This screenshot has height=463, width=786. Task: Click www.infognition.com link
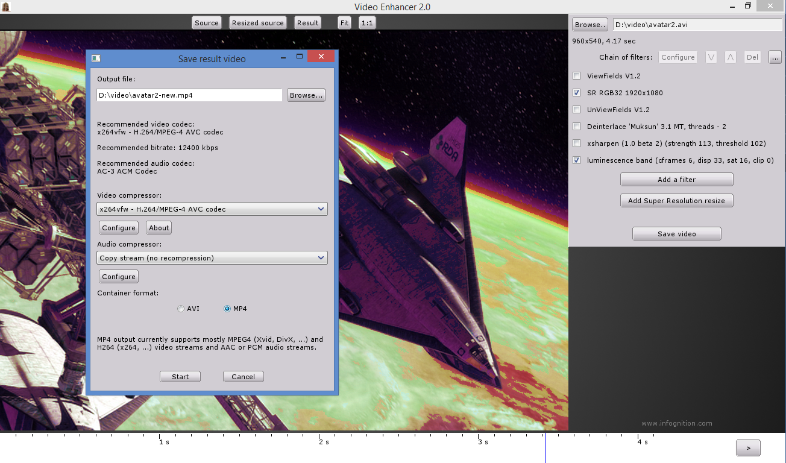point(677,423)
